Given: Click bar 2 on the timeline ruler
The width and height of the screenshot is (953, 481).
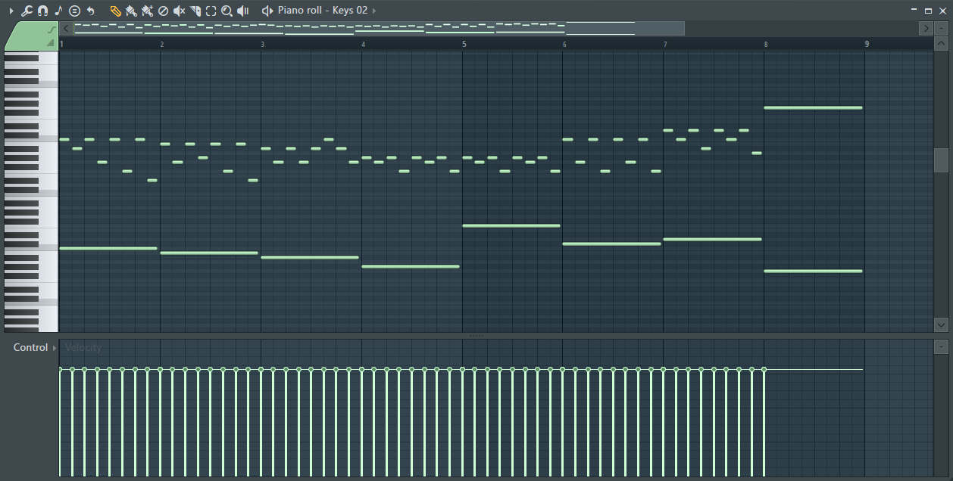Looking at the screenshot, I should click(162, 45).
